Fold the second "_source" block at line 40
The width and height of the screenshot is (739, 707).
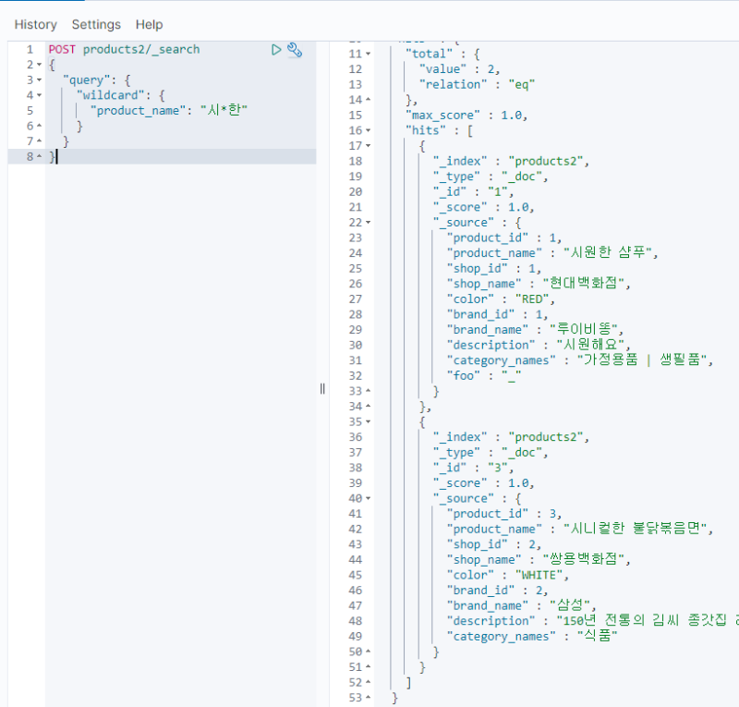[x=369, y=499]
